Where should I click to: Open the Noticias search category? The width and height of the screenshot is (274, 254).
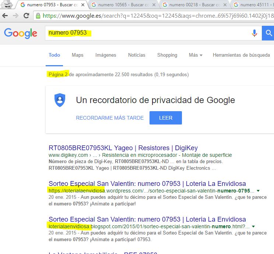(x=137, y=55)
